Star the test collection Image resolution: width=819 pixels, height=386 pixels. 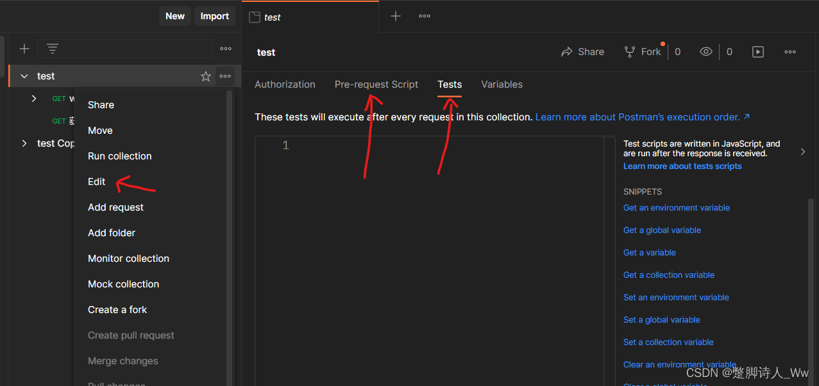pos(206,76)
